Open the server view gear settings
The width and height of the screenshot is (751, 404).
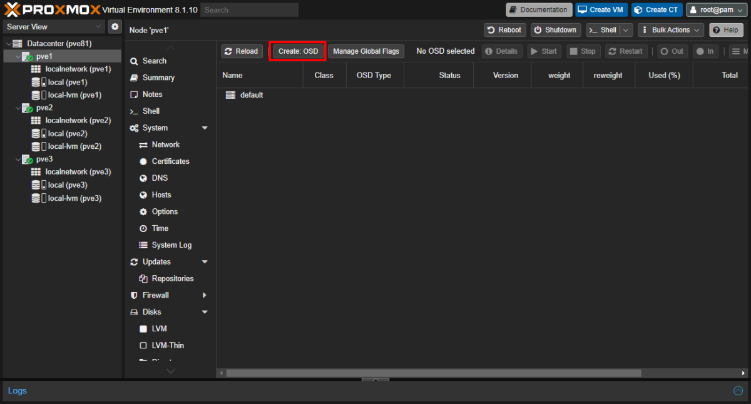pos(114,27)
